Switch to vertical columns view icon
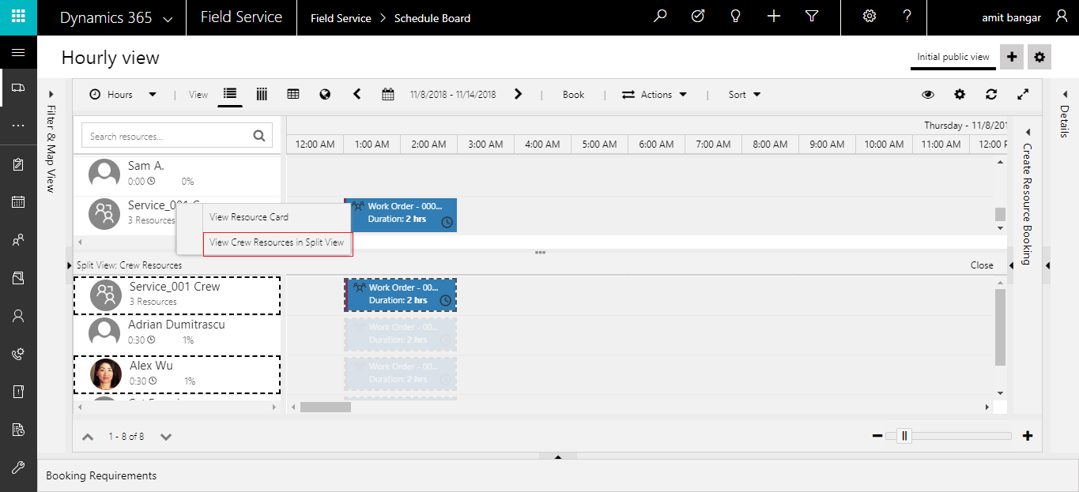Screen dimensions: 1079x492 [262, 94]
